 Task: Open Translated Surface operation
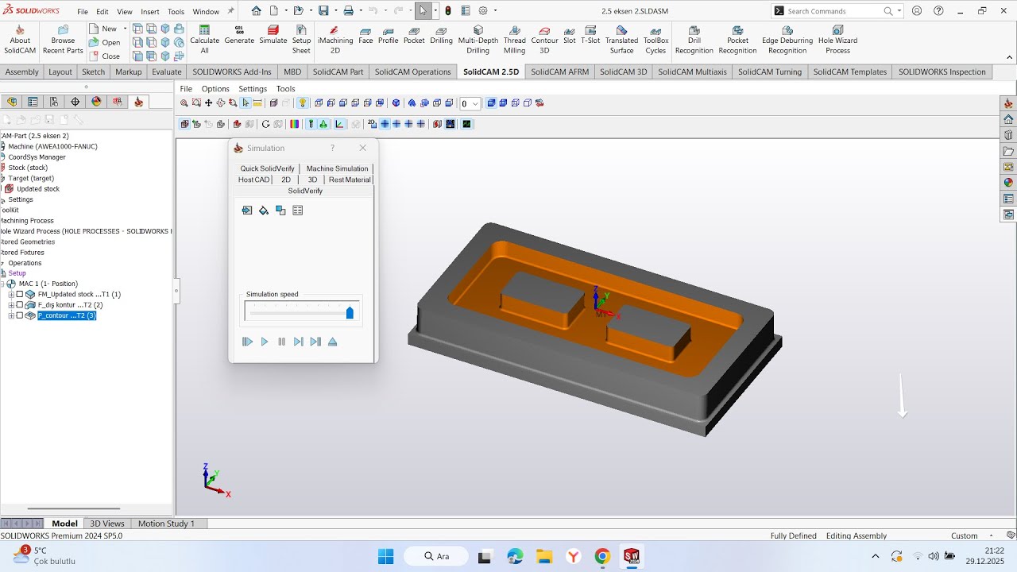coord(621,40)
